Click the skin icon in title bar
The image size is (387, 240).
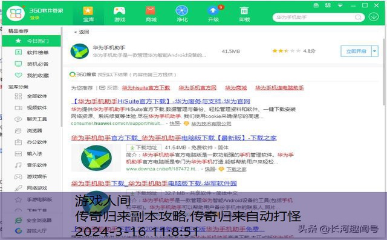316,5
